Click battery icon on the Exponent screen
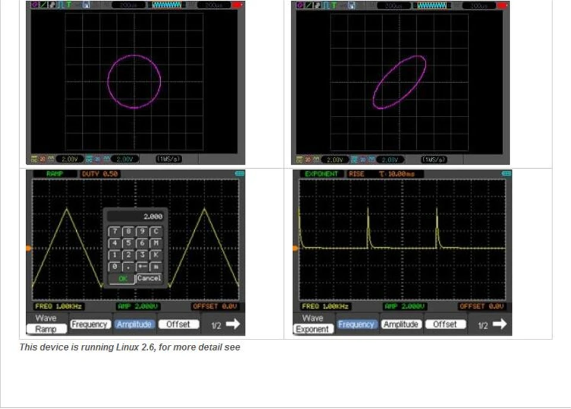The image size is (571, 409). (x=507, y=174)
